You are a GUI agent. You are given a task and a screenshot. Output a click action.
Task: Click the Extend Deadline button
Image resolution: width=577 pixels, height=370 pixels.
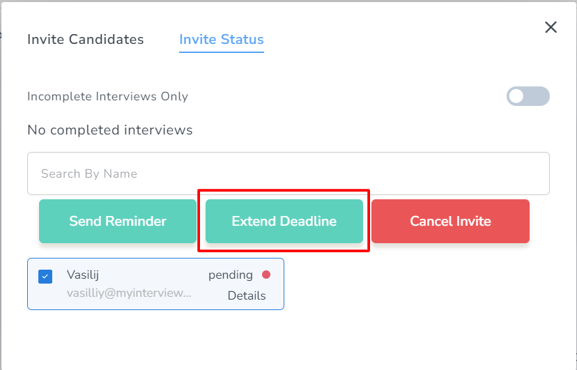284,222
